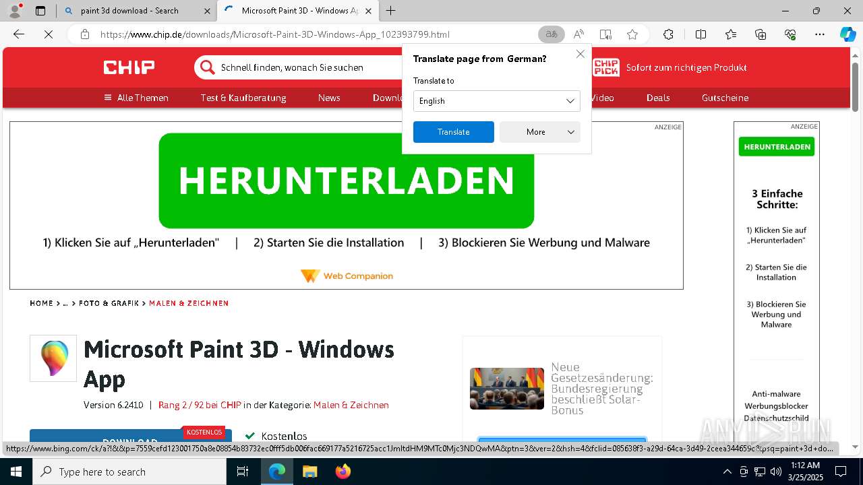Open the Video menu item

[603, 98]
